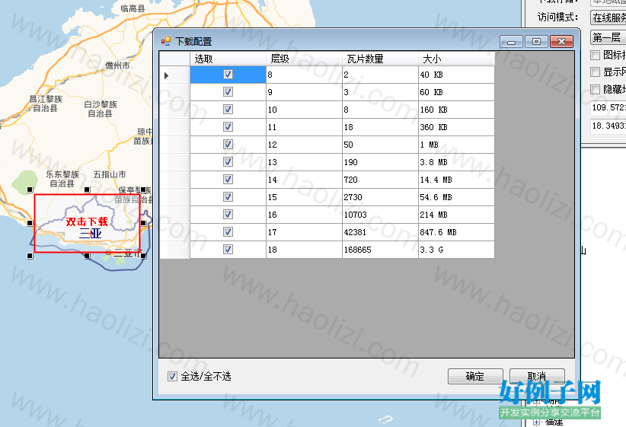This screenshot has width=626, height=427.
Task: Click size cell 1 MB
Action: coord(456,145)
